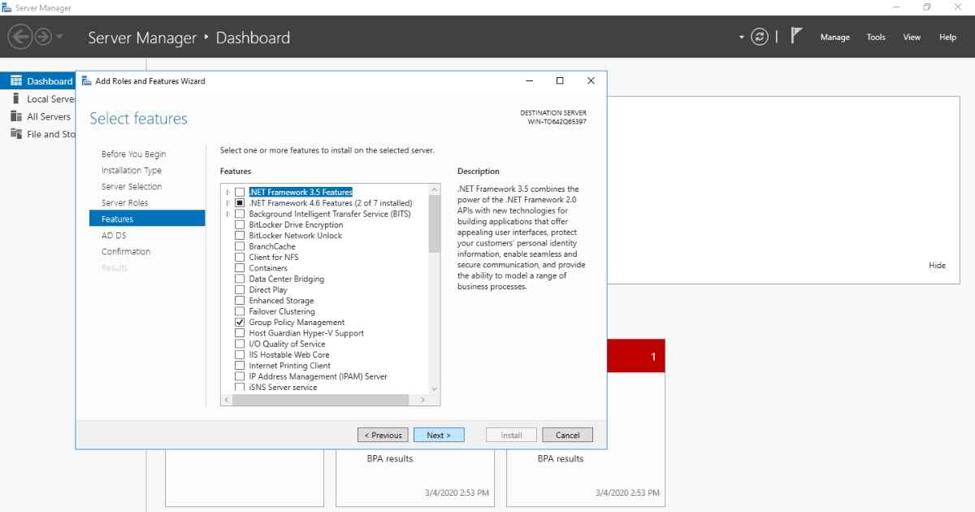The height and width of the screenshot is (512, 975).
Task: Uncheck the Group Policy Management feature
Action: click(239, 322)
